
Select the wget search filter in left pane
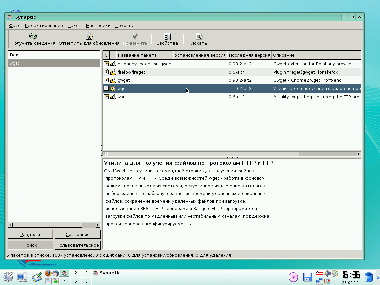(x=54, y=63)
